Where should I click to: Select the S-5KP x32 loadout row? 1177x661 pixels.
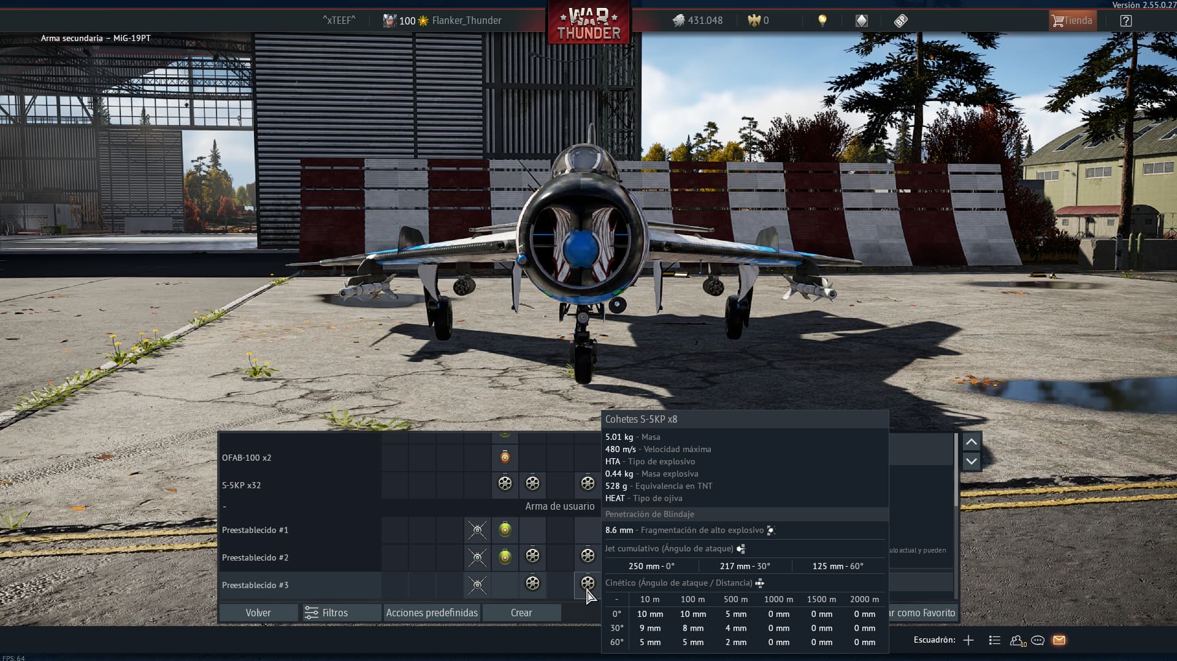242,485
